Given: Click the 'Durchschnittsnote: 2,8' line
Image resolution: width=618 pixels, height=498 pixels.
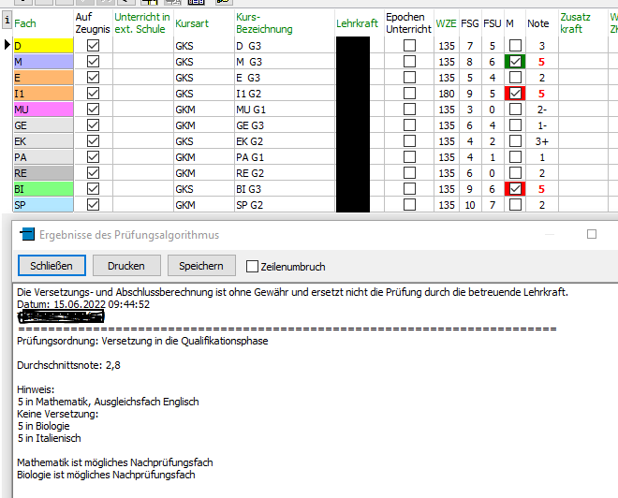Looking at the screenshot, I should pos(68,365).
